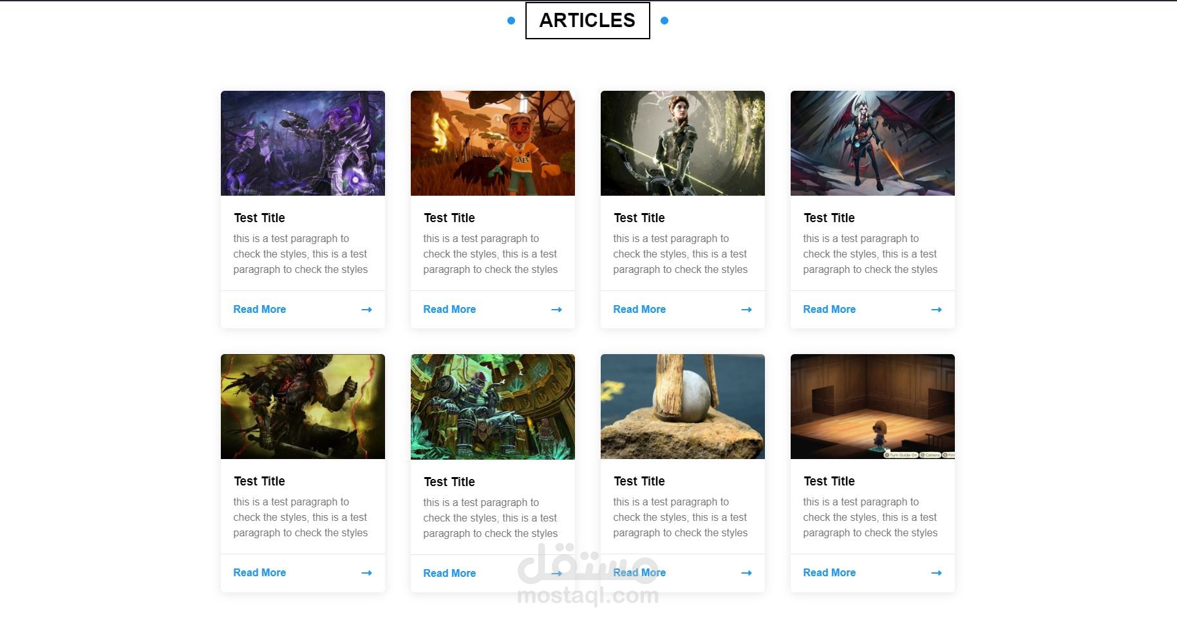Screen dimensions: 1177x620
Task: Click arrow icon on purple armored gunner card
Action: [366, 310]
